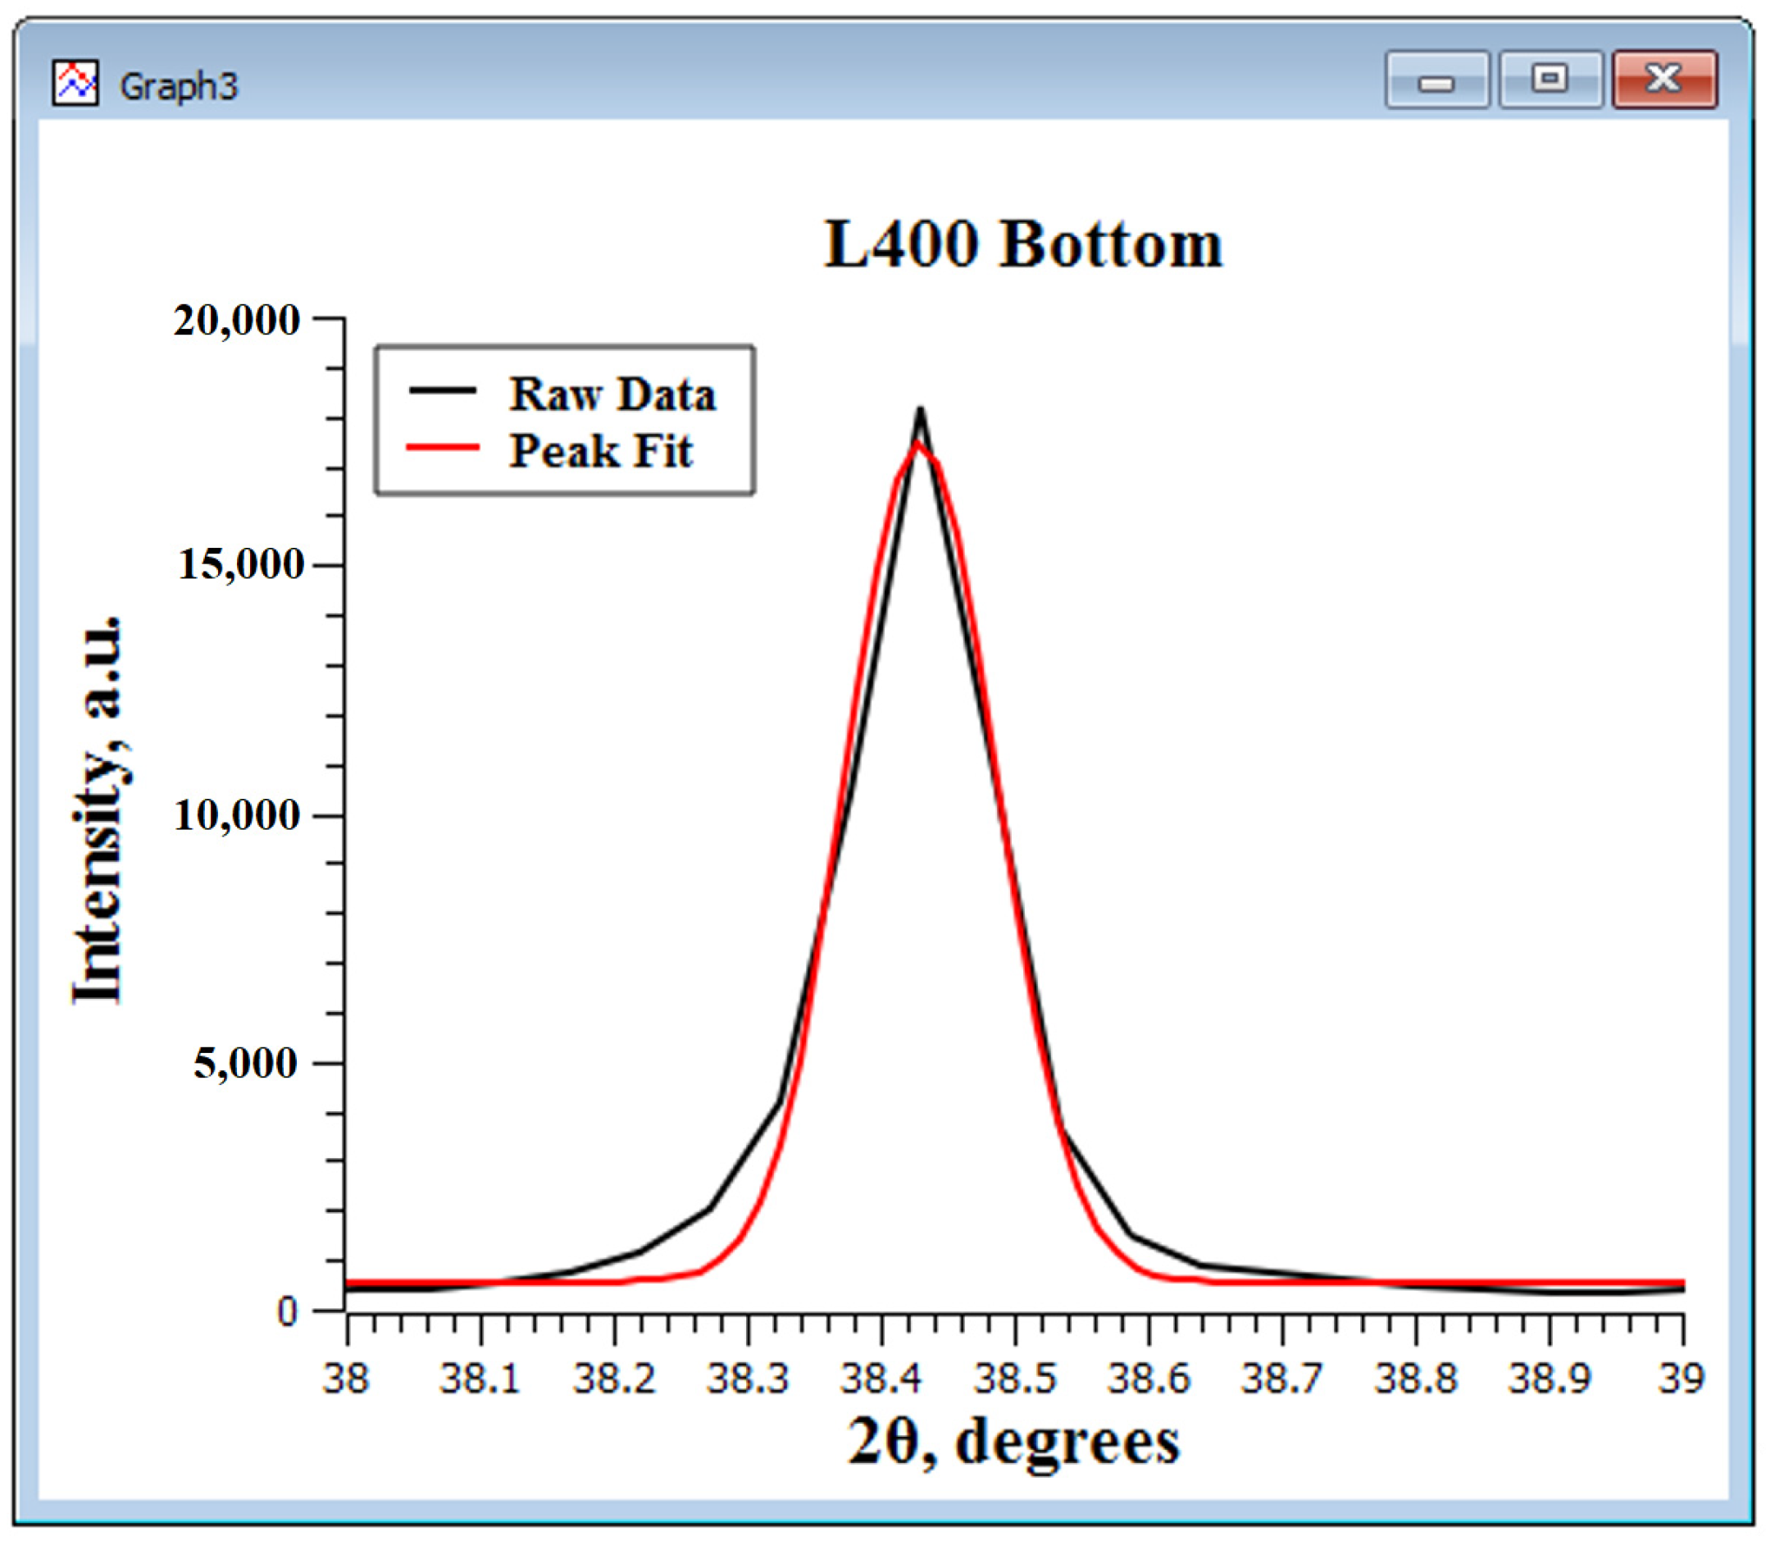This screenshot has height=1541, width=1766.
Task: Click the black Raw Data legend line
Action: click(x=442, y=390)
